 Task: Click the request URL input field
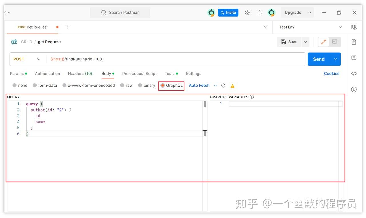(143, 59)
